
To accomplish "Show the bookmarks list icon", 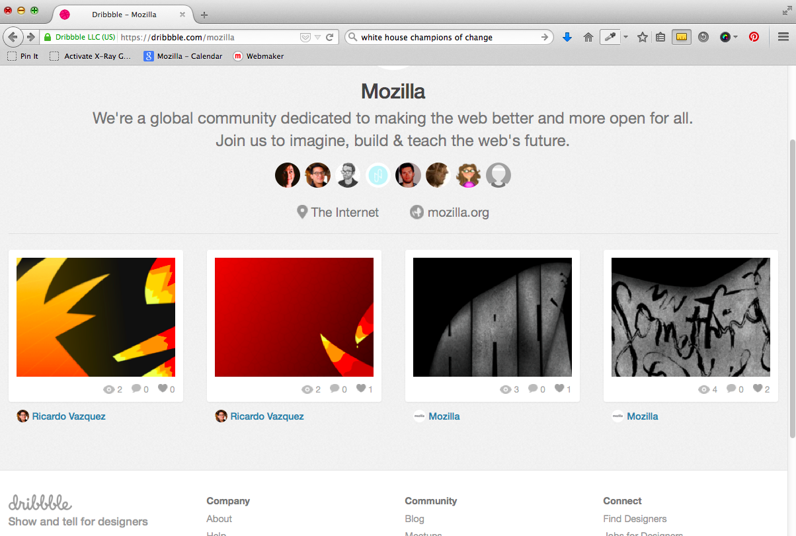I will tap(660, 38).
